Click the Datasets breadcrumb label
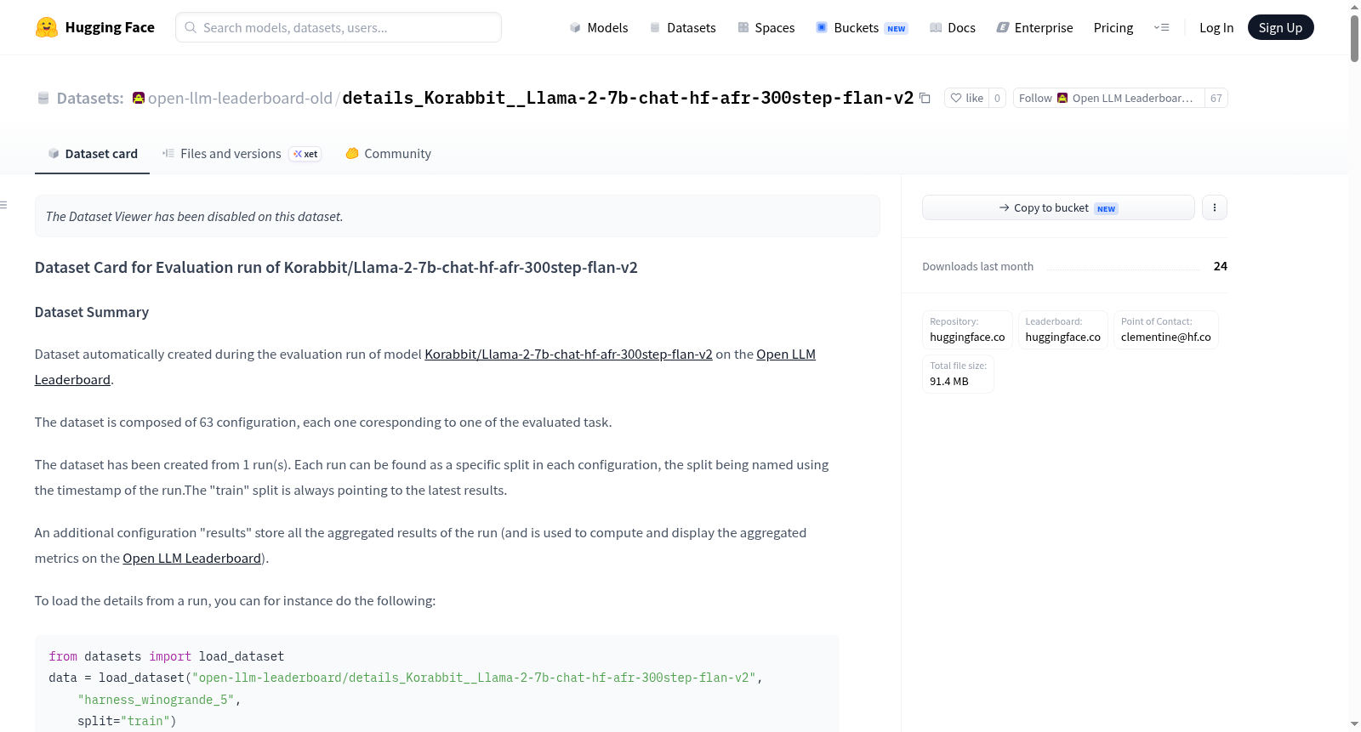Viewport: 1361px width, 732px height. coord(90,98)
